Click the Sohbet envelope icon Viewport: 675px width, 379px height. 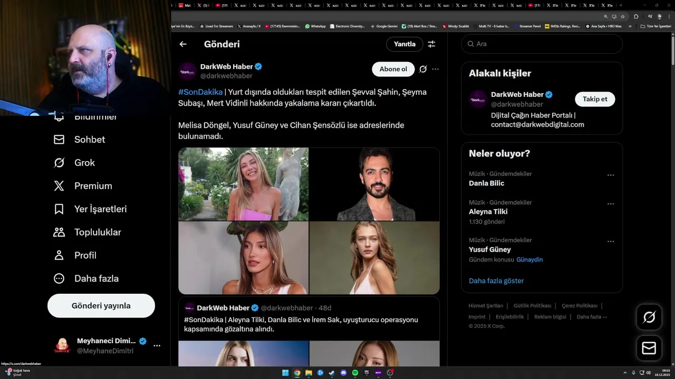coord(59,139)
